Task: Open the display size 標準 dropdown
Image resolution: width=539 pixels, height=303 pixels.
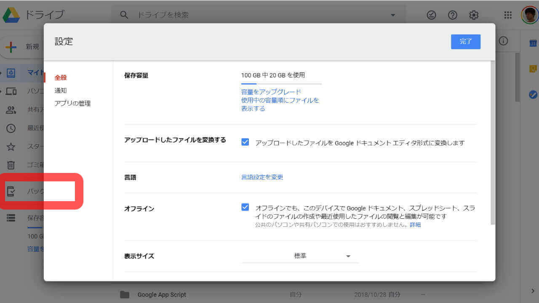Action: pyautogui.click(x=300, y=256)
